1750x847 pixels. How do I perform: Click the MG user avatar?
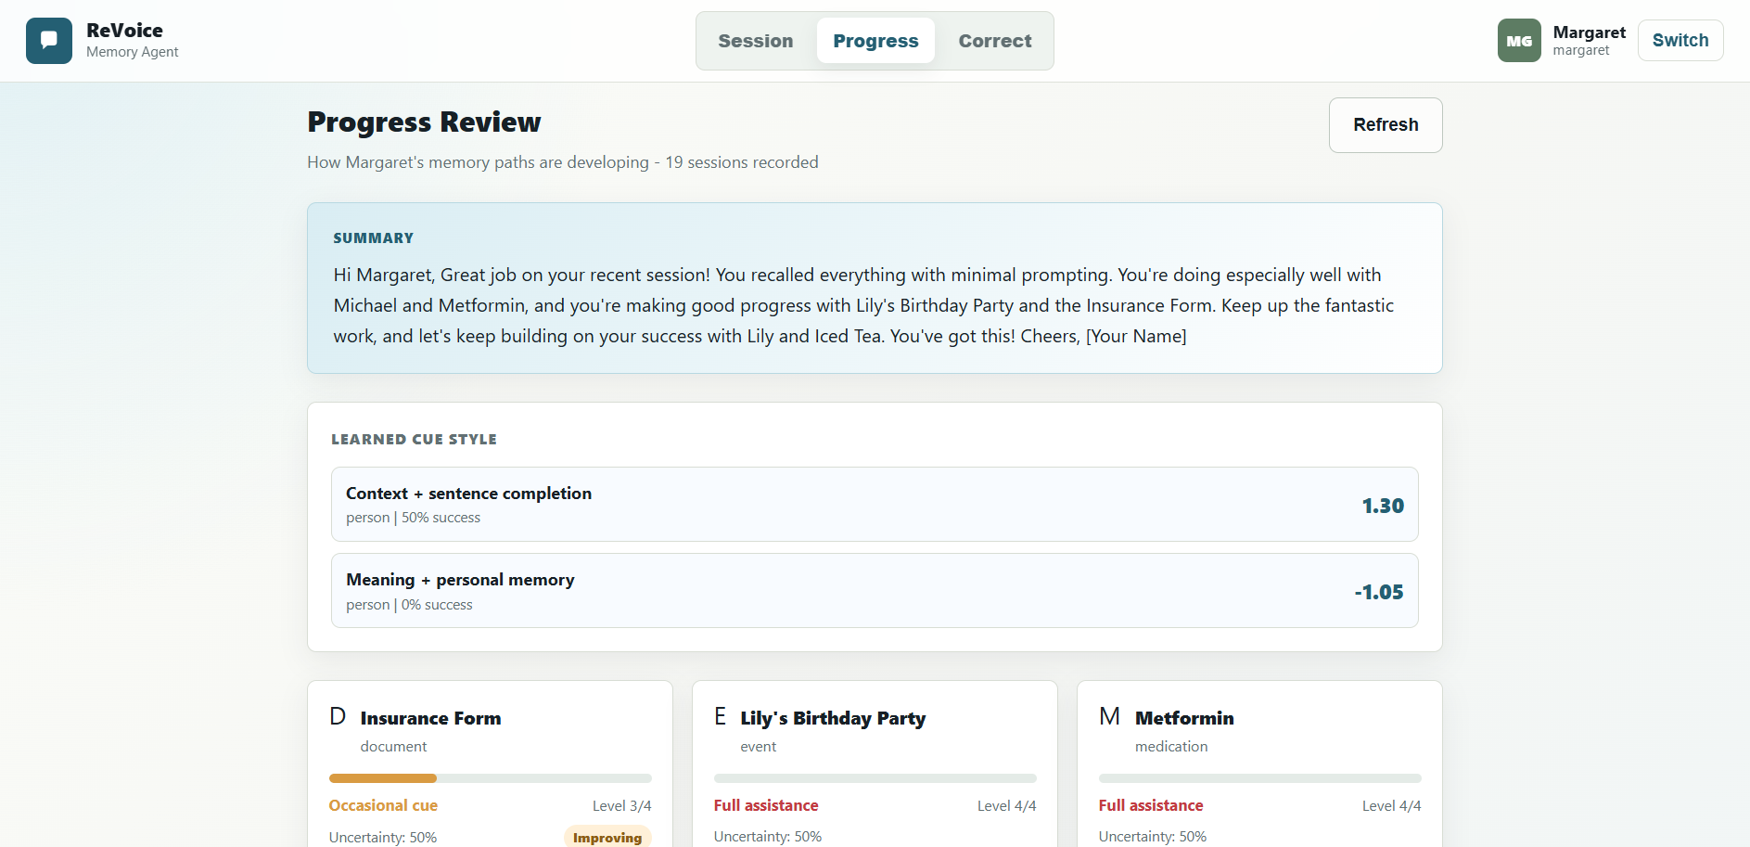pyautogui.click(x=1519, y=41)
